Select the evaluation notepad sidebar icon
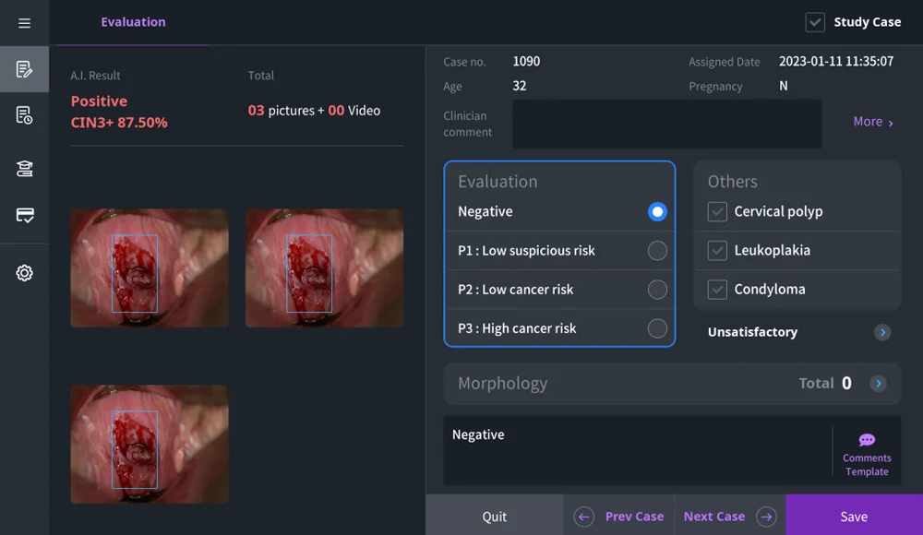 pos(24,69)
